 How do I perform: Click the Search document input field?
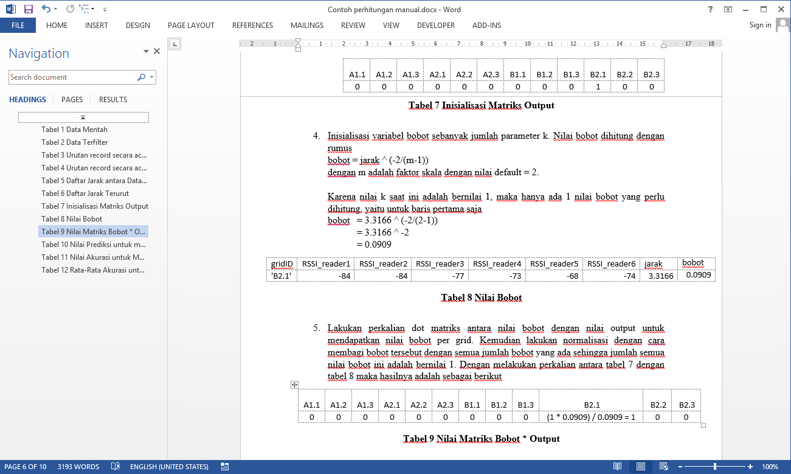click(72, 77)
